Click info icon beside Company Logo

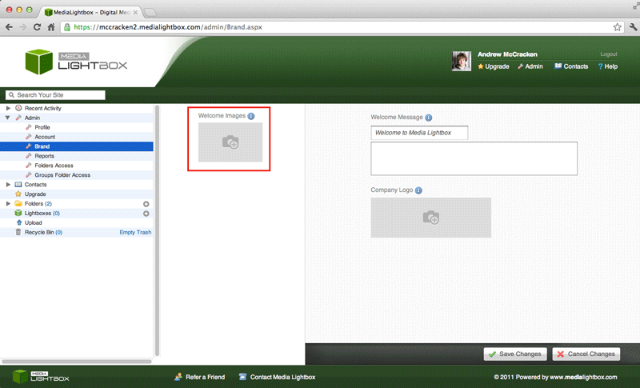418,190
